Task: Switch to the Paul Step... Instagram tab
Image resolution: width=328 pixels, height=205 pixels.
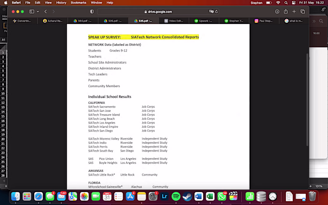Action: tap(263, 21)
